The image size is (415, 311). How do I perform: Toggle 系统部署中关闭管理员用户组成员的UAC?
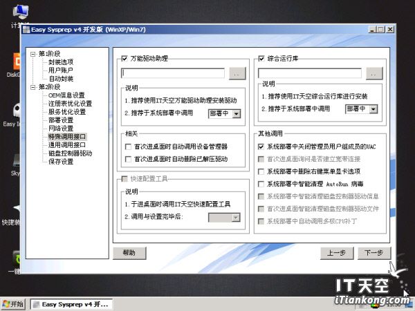[x=261, y=147]
